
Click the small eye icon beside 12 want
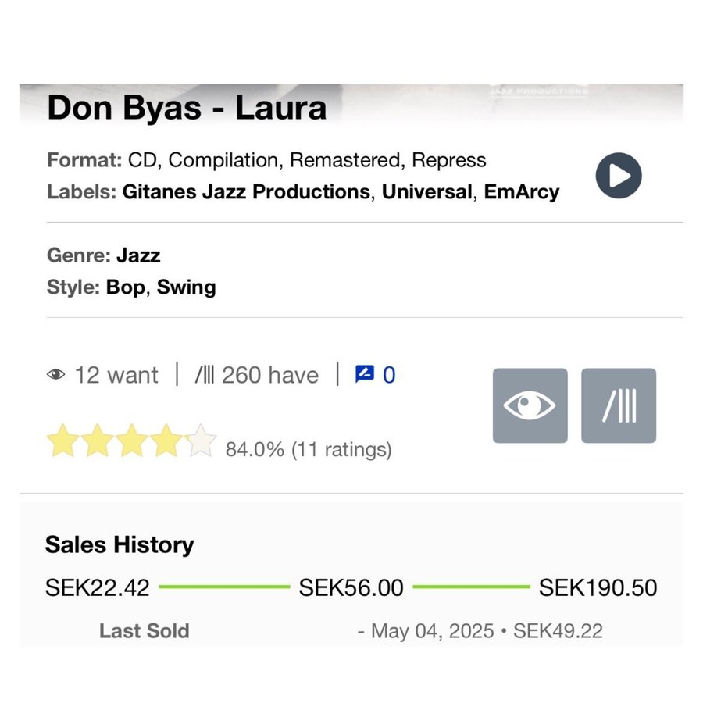pyautogui.click(x=55, y=375)
